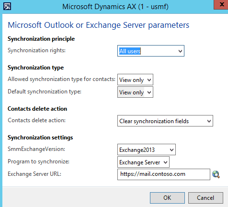
Task: Open the SmmExchangeVersion dropdown arrow
Action: click(x=171, y=150)
